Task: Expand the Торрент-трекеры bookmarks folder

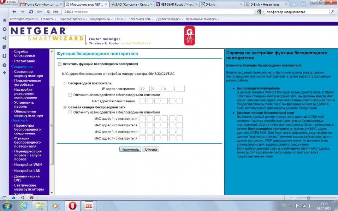Action: pos(73,19)
